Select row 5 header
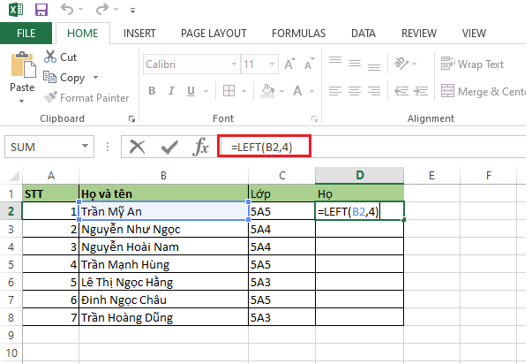Viewport: 532px width, 364px height. 11,264
